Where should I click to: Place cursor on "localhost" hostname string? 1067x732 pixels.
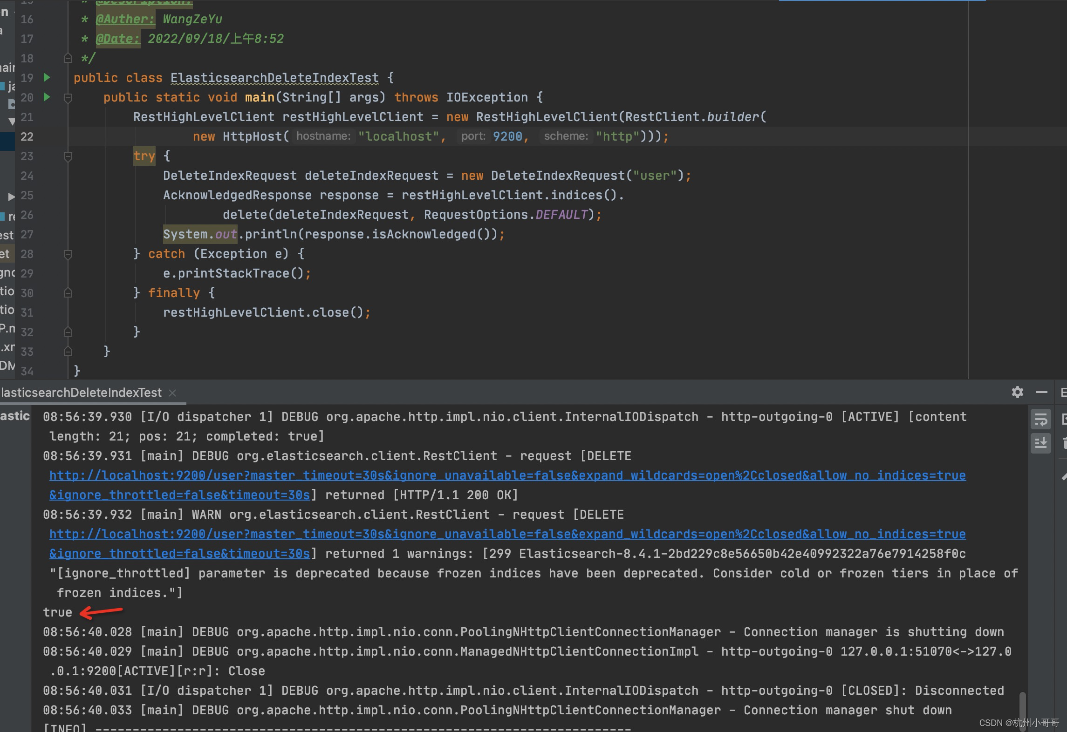[x=399, y=136]
